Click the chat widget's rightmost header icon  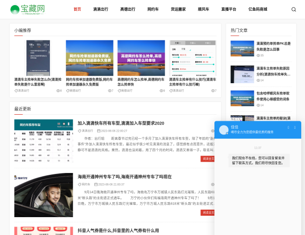pos(295,127)
